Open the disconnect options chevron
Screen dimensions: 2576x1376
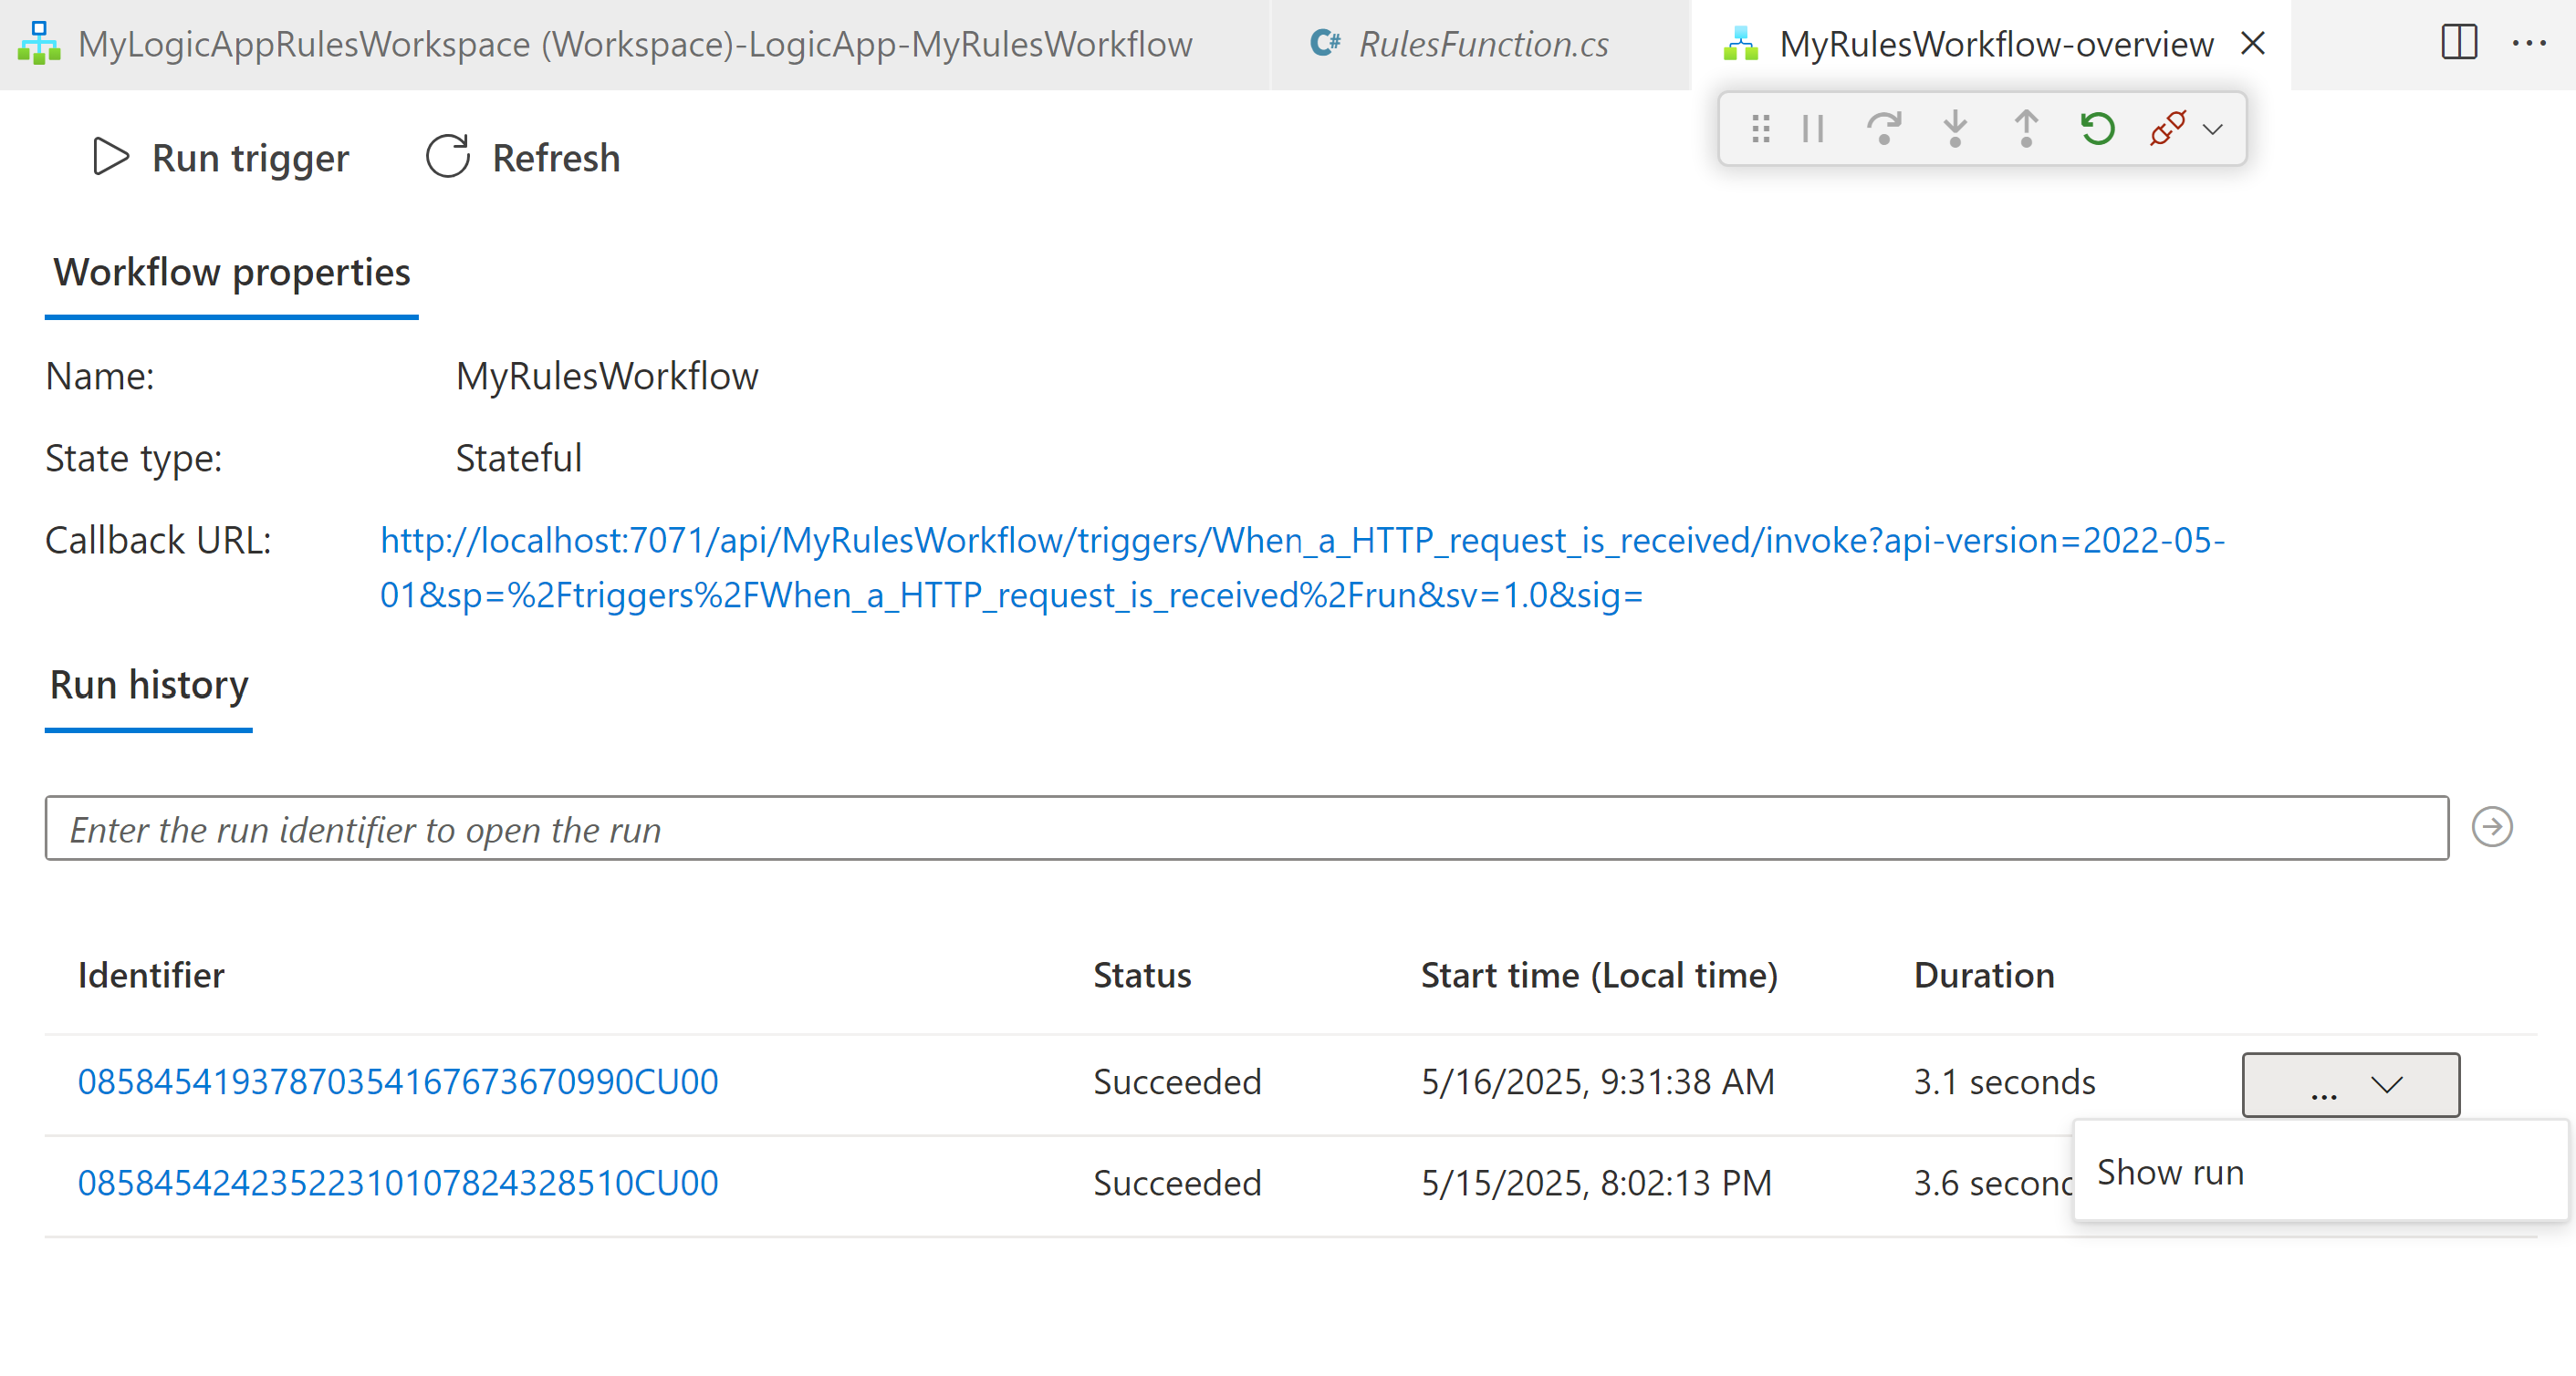[x=2212, y=128]
